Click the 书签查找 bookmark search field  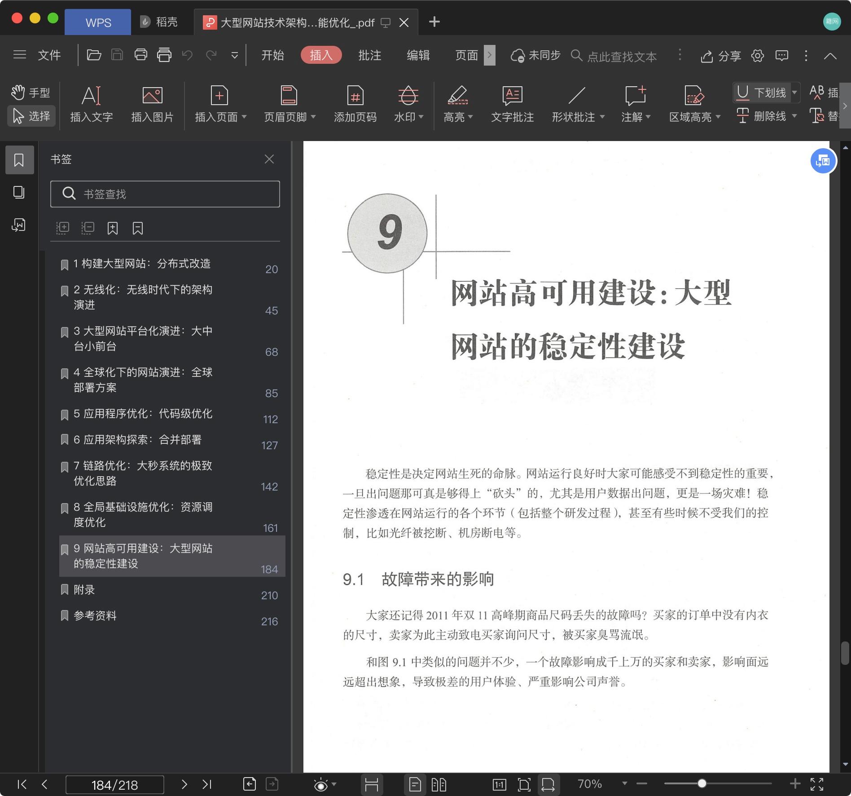coord(165,194)
